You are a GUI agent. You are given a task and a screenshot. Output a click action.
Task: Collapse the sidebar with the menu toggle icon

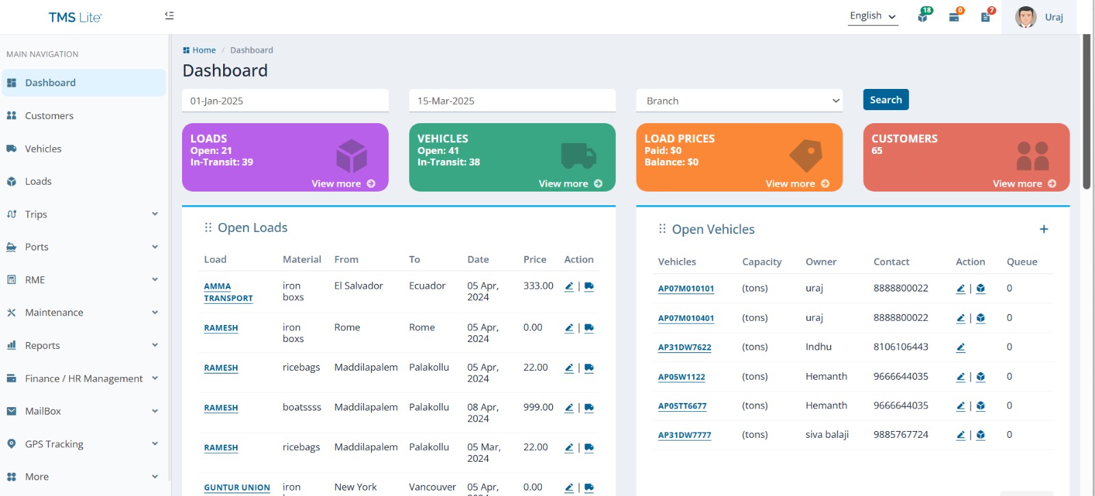169,16
